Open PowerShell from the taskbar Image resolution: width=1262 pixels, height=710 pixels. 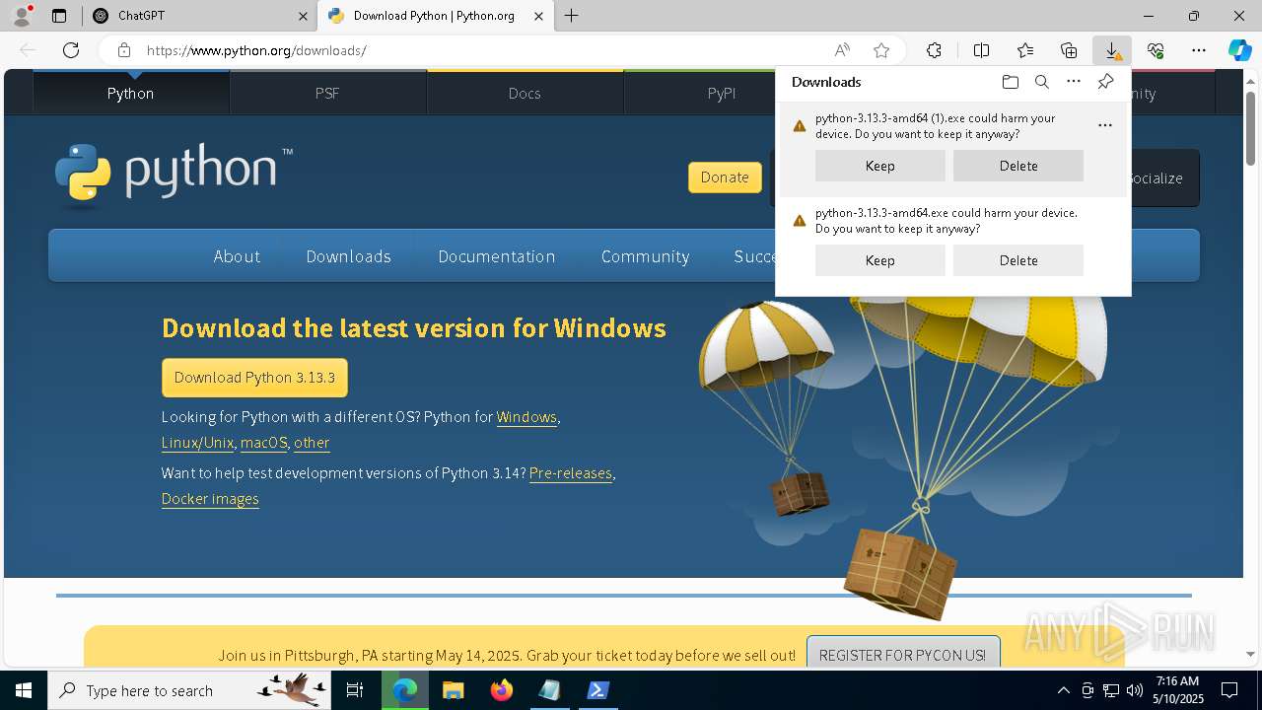(598, 690)
